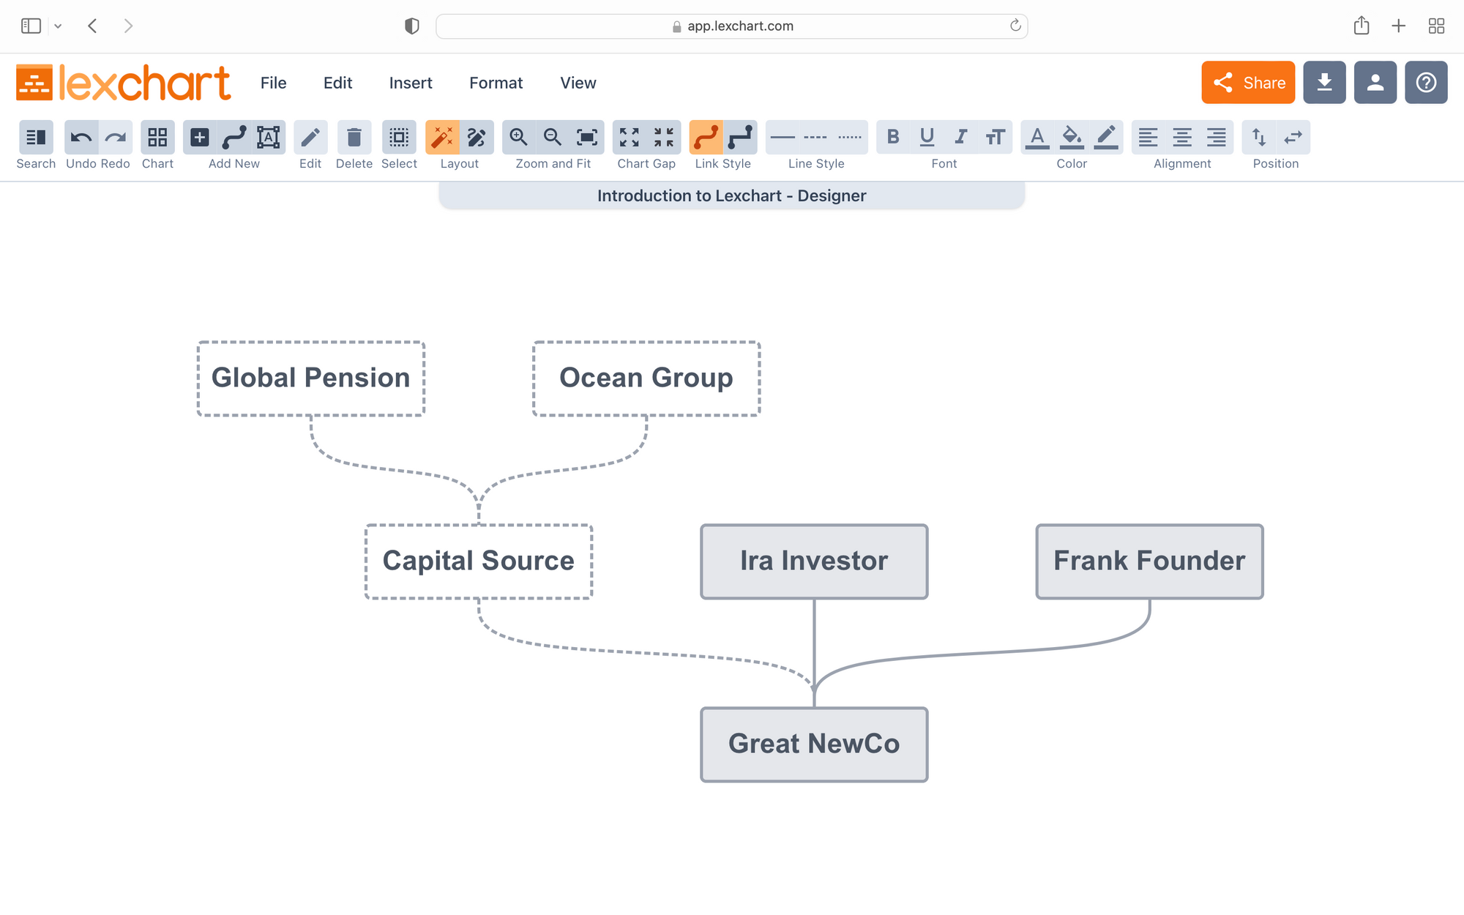1464x915 pixels.
Task: Click the Share button
Action: (1248, 82)
